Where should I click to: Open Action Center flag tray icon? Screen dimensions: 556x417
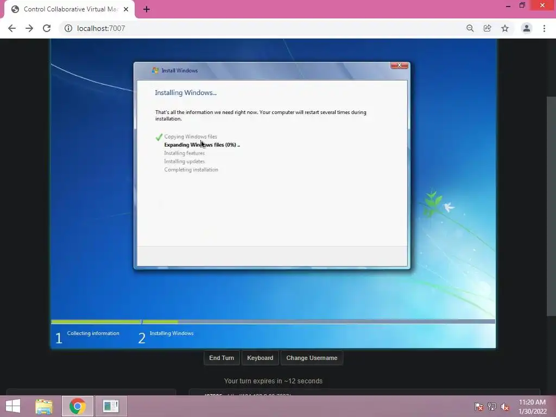[x=479, y=407]
